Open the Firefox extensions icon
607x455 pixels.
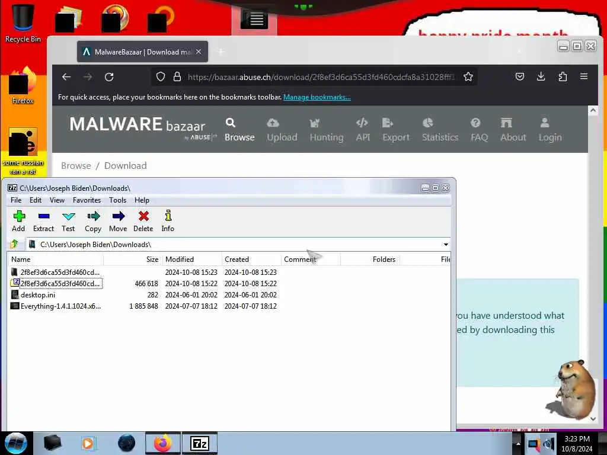563,76
